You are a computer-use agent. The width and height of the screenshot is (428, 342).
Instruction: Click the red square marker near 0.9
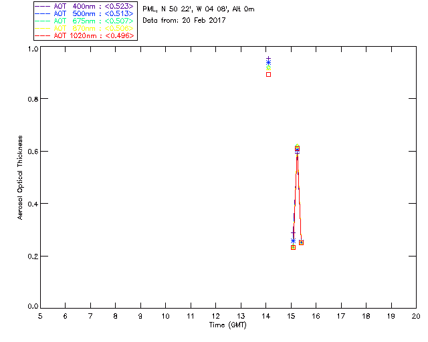tap(268, 74)
